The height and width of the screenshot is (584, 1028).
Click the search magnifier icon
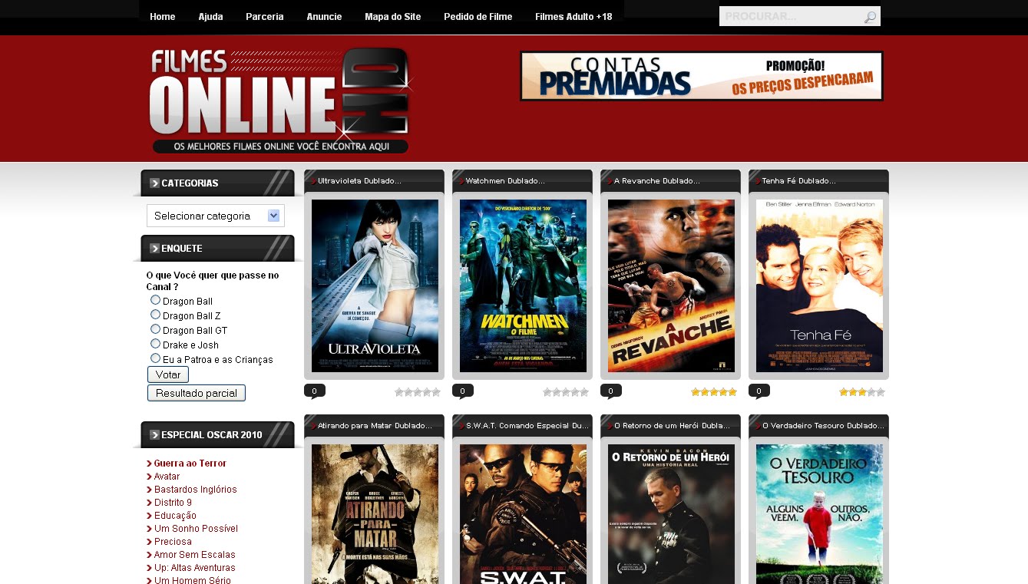(870, 17)
